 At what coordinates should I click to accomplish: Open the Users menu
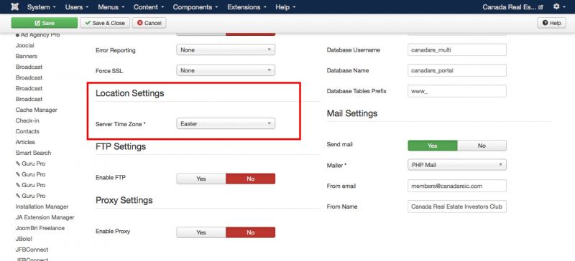click(77, 7)
